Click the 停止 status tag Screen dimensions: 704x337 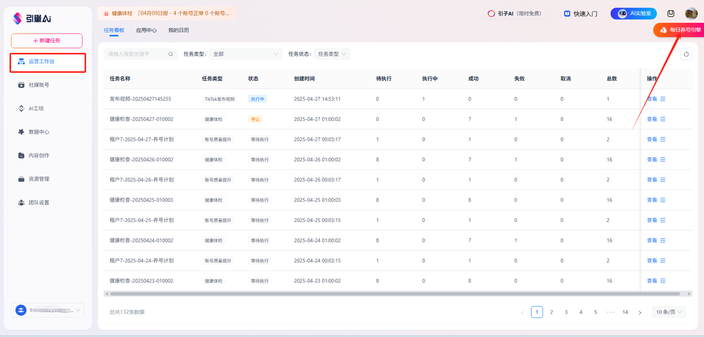tap(255, 119)
